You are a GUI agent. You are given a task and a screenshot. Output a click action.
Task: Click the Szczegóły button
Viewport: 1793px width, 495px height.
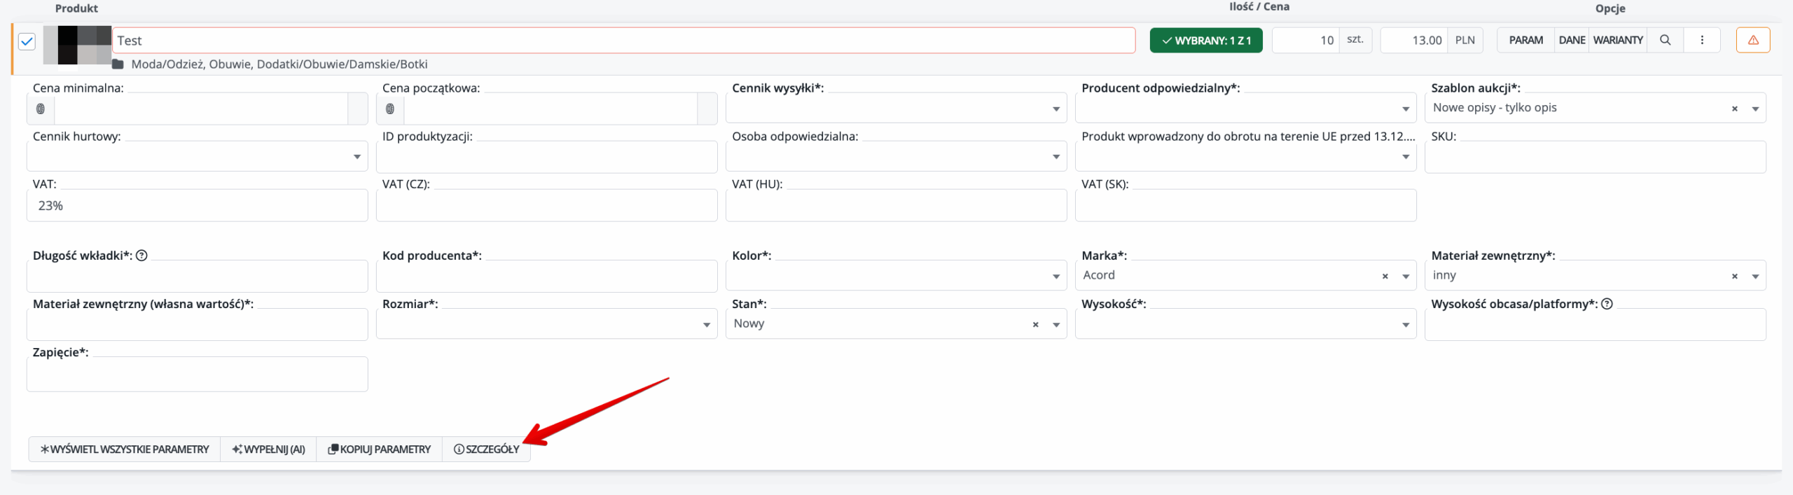(487, 449)
